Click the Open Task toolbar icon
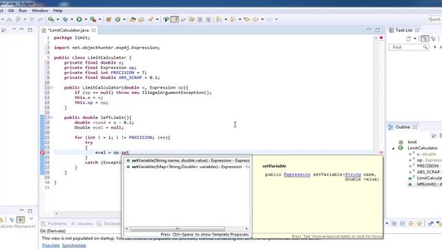This screenshot has width=442, height=249. click(x=141, y=19)
